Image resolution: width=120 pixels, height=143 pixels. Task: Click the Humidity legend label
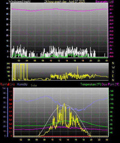pos(22,84)
